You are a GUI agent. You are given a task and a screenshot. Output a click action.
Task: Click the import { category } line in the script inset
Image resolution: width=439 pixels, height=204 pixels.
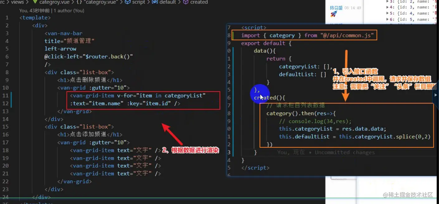tap(307, 36)
